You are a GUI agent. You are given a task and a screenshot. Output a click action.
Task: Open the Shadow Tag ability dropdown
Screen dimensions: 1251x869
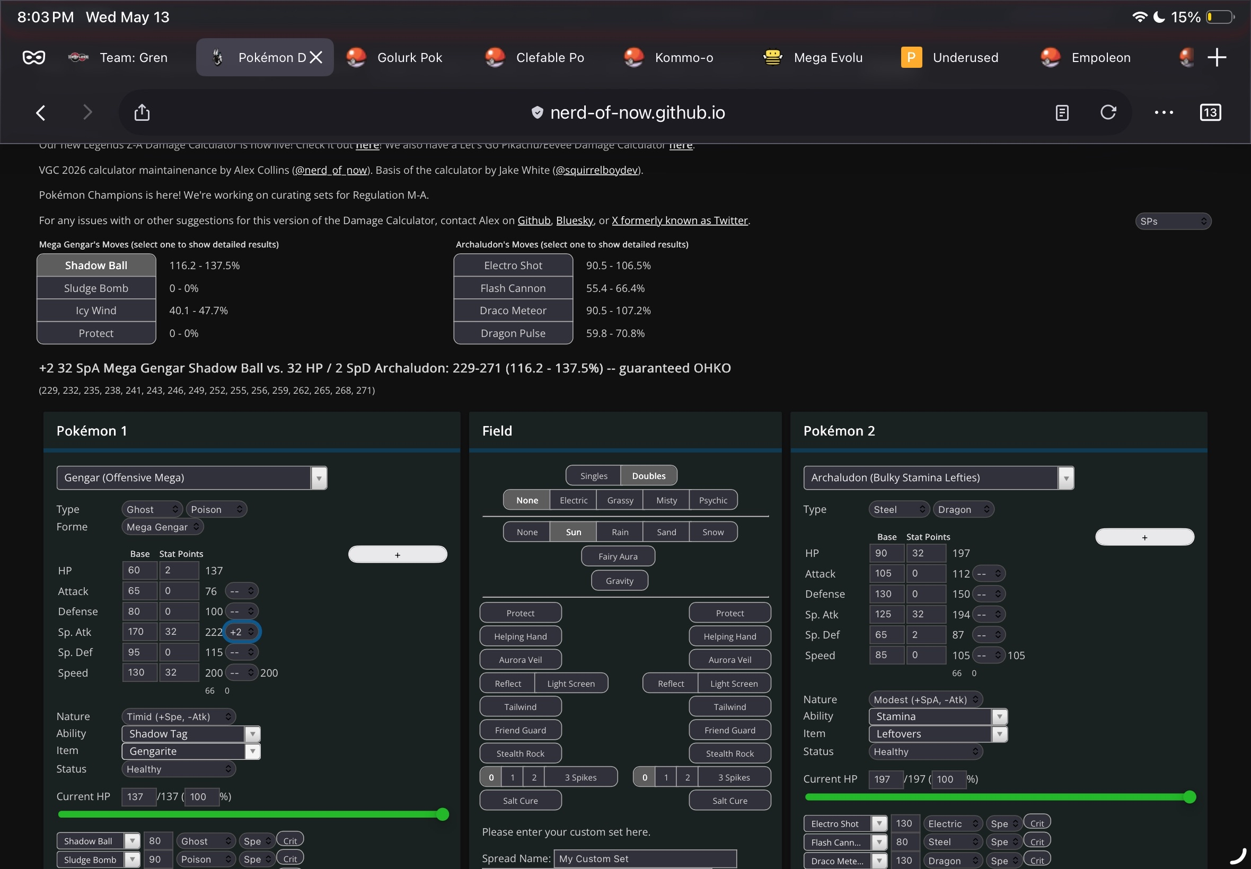click(x=191, y=734)
